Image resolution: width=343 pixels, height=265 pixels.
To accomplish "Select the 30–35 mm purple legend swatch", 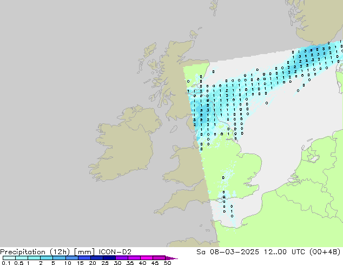I will [121, 258].
